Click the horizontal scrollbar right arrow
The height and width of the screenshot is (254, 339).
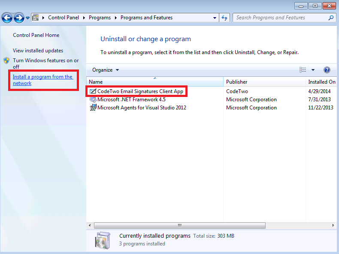click(333, 225)
